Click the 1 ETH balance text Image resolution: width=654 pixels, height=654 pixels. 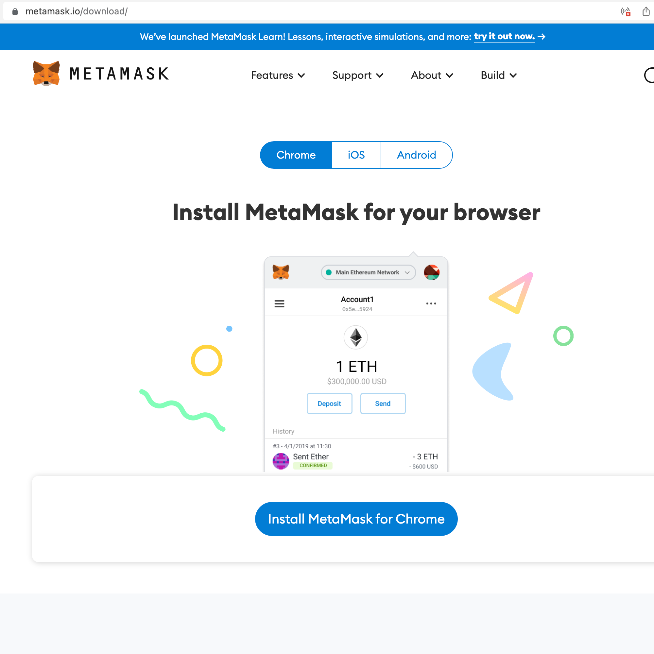356,367
